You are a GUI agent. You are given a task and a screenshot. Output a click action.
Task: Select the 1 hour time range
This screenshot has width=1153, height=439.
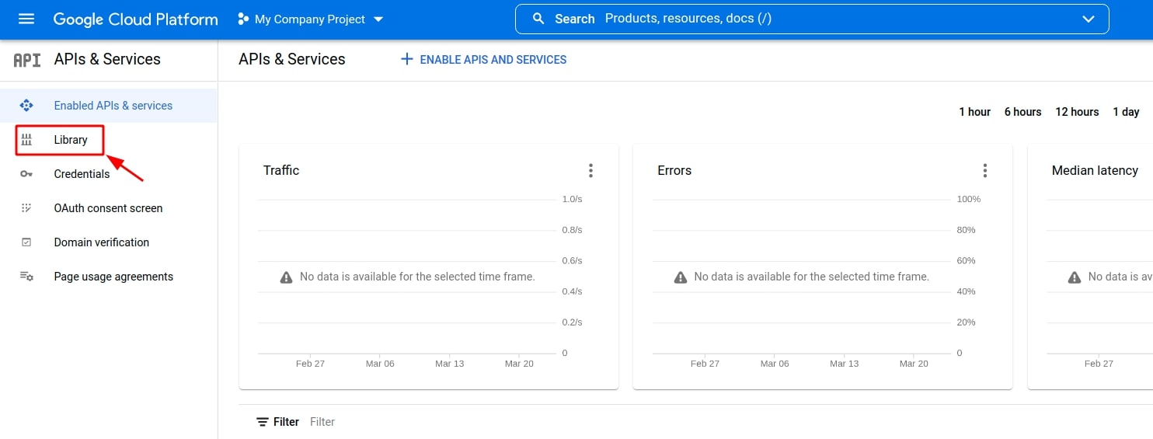(x=974, y=112)
